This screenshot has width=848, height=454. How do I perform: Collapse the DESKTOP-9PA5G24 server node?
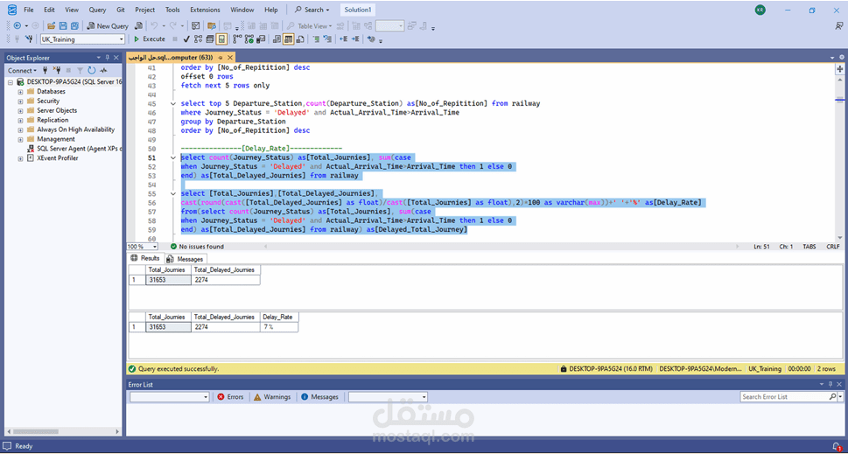pyautogui.click(x=11, y=82)
